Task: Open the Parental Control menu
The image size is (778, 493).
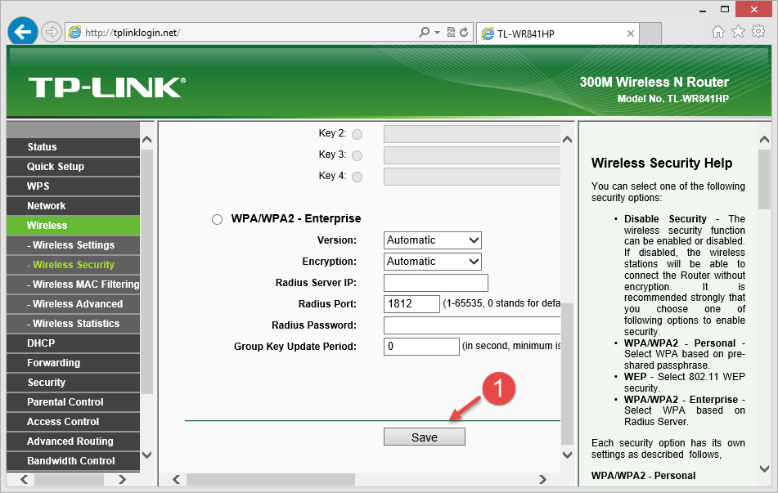Action: (x=74, y=402)
